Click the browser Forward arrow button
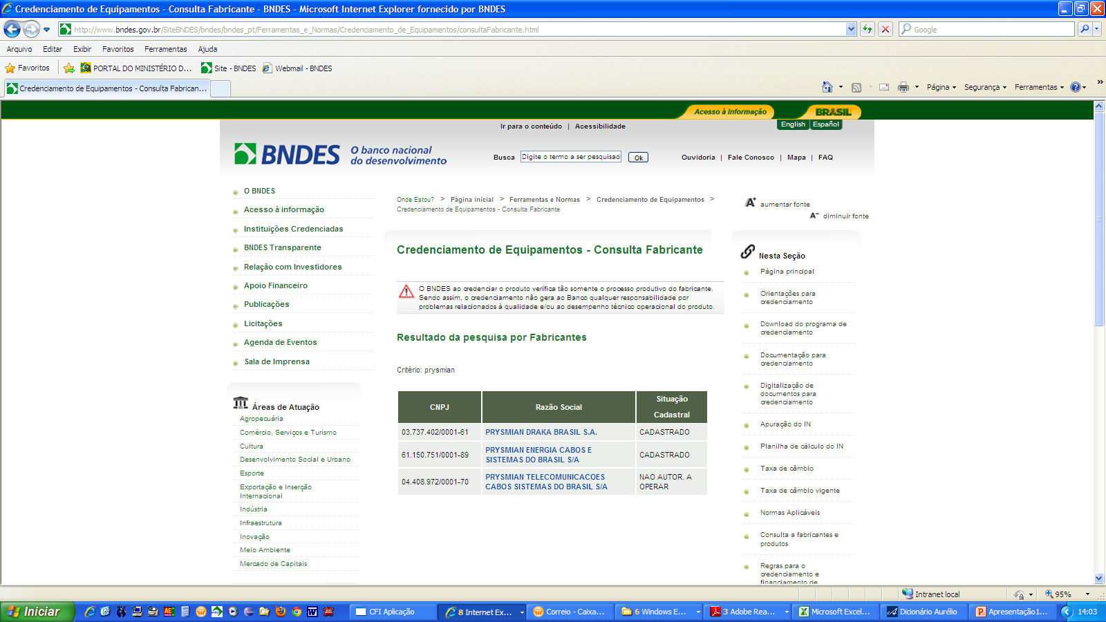1106x622 pixels. [31, 29]
